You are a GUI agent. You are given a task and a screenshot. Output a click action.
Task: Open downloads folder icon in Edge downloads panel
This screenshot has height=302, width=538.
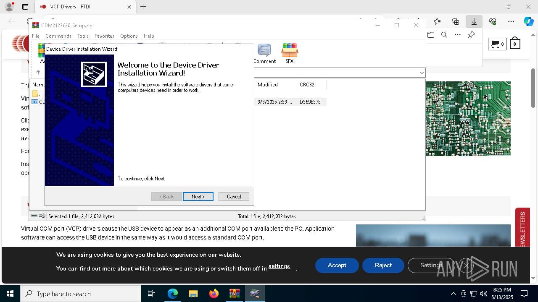[x=431, y=35]
